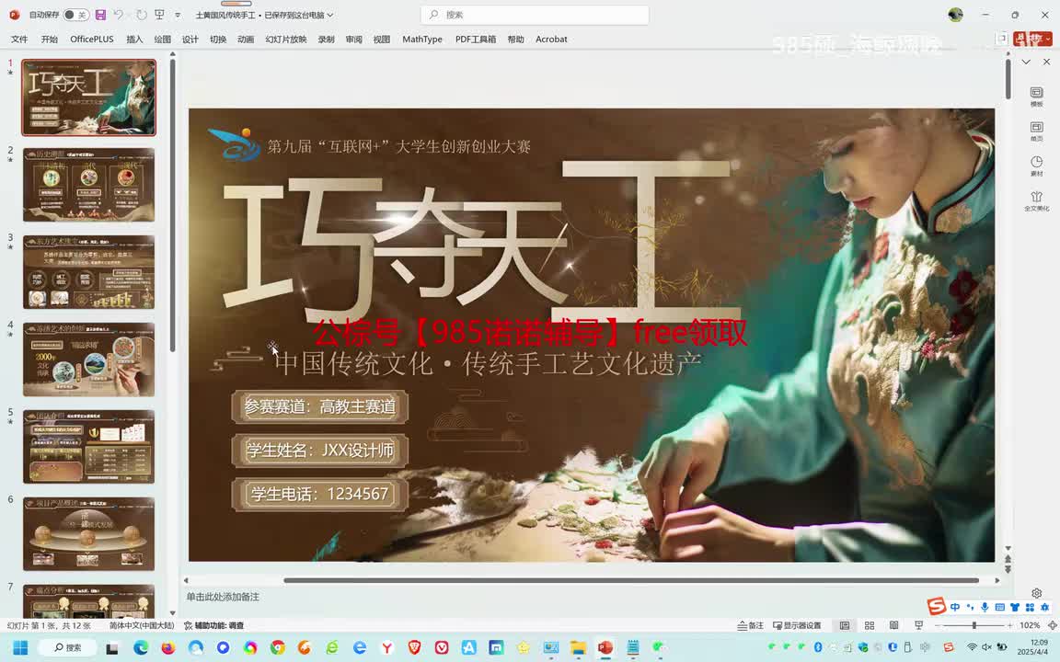Screen dimensions: 1060x662
Task: Click the horizontal scrollbar under the slide
Action: pyautogui.click(x=631, y=580)
